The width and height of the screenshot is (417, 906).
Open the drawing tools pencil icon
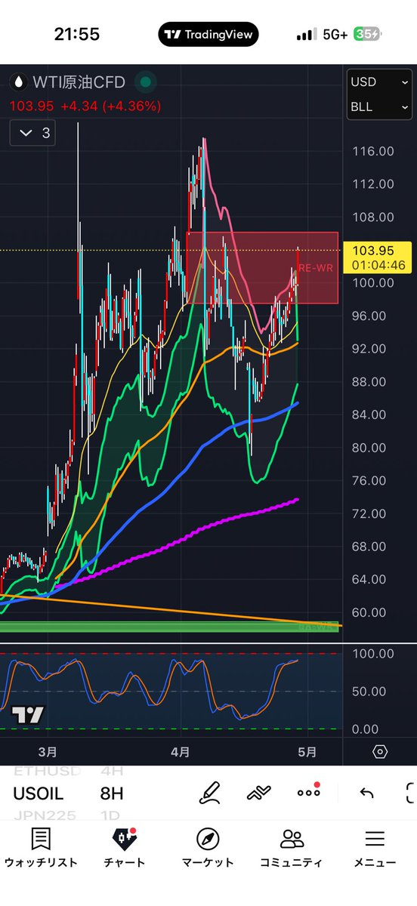pyautogui.click(x=209, y=793)
